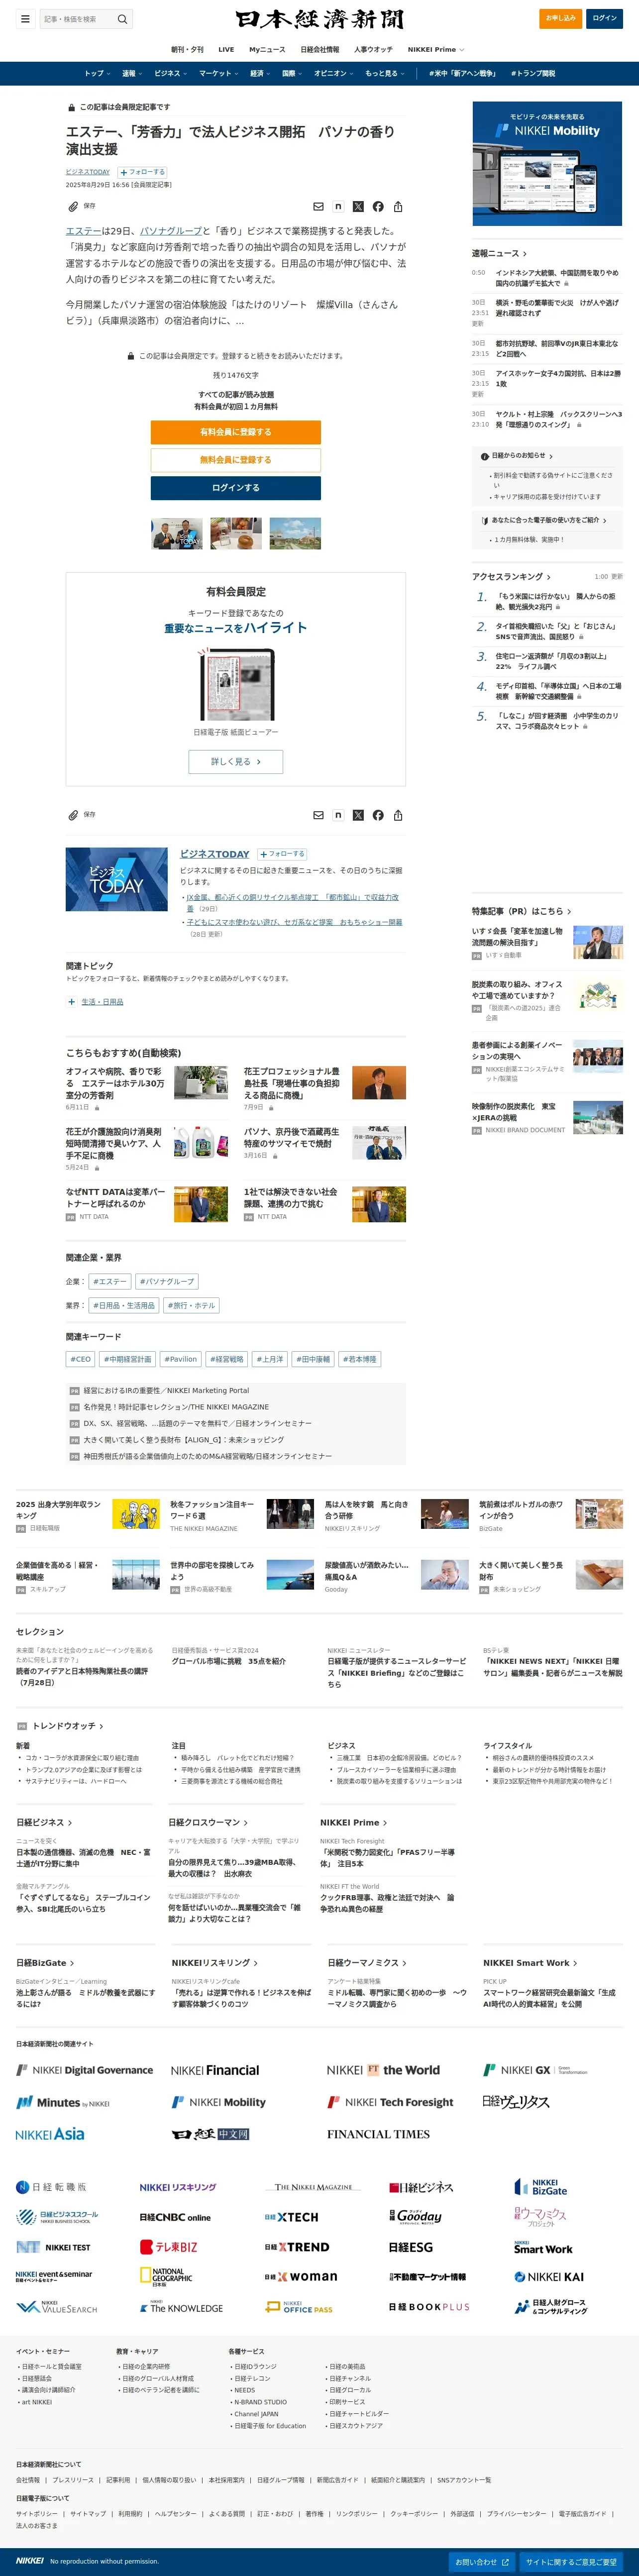Select the #CEO keyword tag
This screenshot has width=639, height=2576.
tap(80, 1360)
